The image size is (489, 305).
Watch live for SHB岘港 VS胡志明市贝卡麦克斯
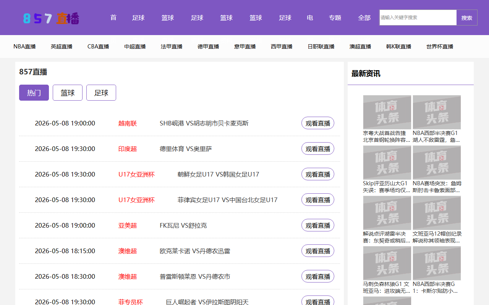318,123
